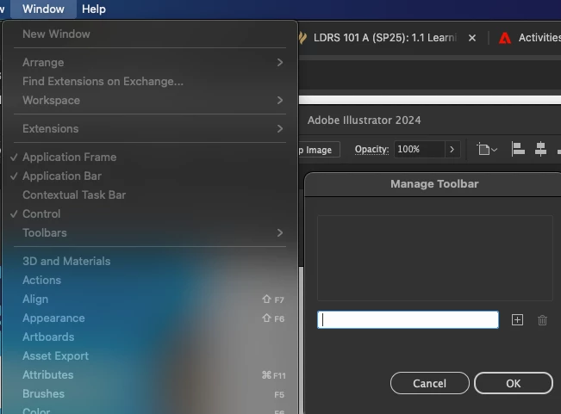Expand the Arrange submenu

click(x=150, y=63)
